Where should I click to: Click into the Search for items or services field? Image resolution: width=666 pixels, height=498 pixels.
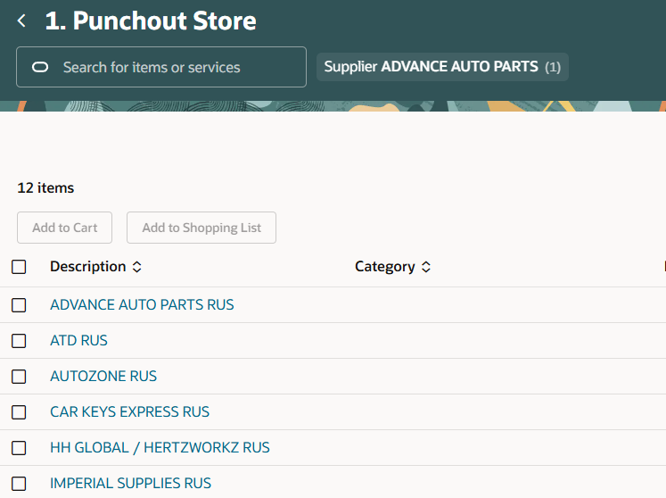tap(161, 67)
